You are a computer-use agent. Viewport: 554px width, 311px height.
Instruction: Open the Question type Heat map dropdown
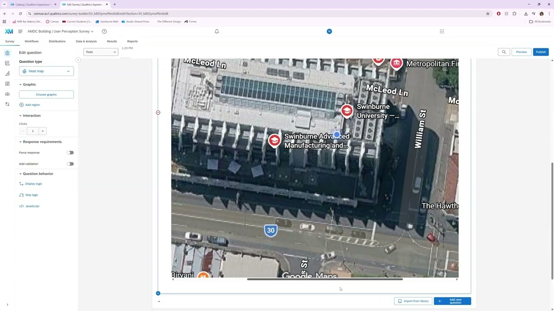pos(46,71)
